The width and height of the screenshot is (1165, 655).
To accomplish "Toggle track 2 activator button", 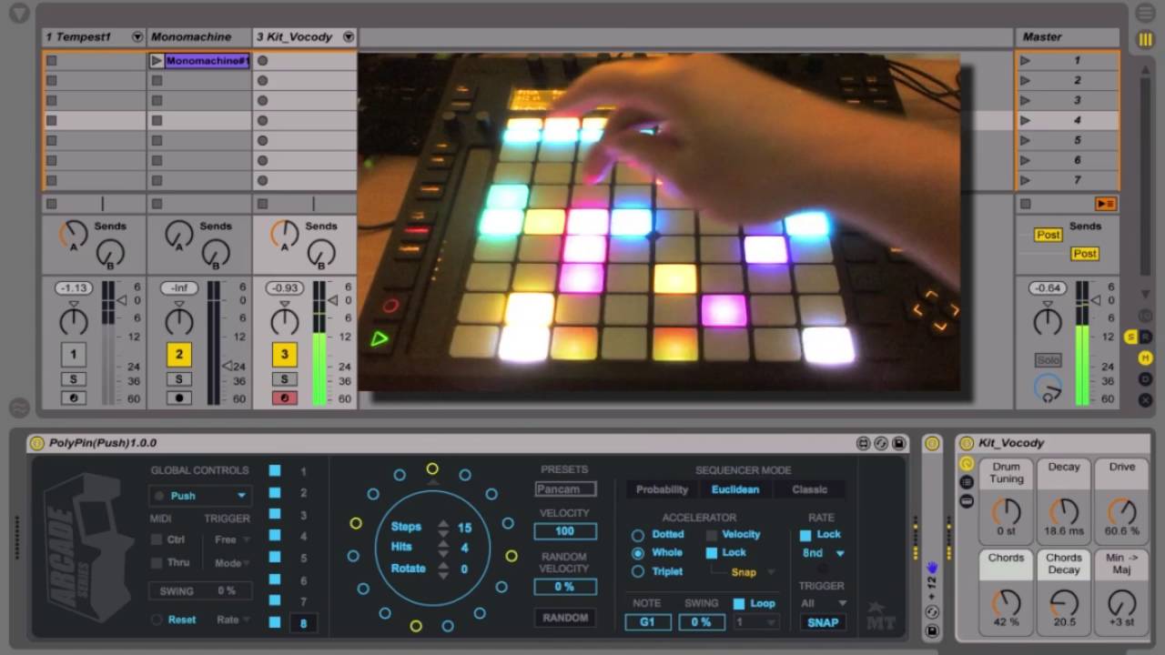I will 179,355.
